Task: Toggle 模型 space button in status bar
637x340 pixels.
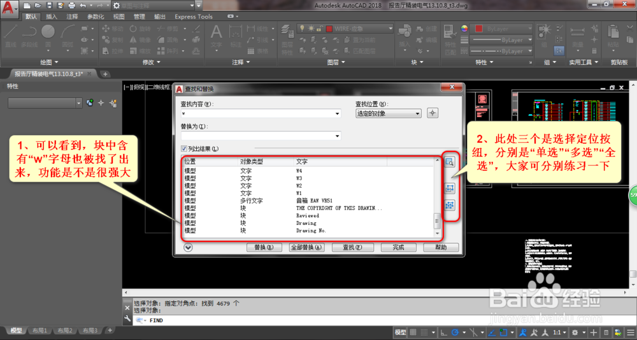Action: click(x=400, y=332)
